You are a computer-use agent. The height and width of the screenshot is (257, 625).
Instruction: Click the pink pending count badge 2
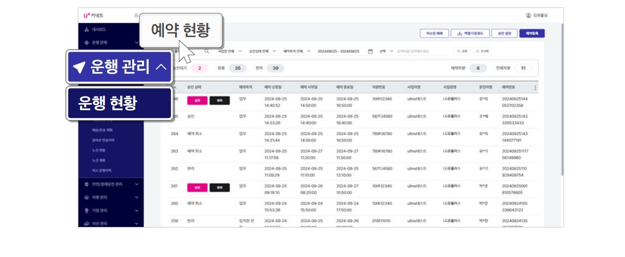click(200, 69)
